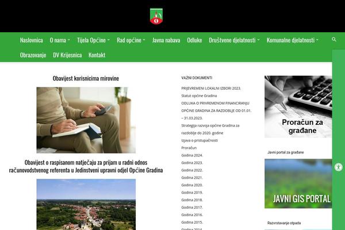
Task: Open Statut općine Gradina link
Action: (x=199, y=96)
